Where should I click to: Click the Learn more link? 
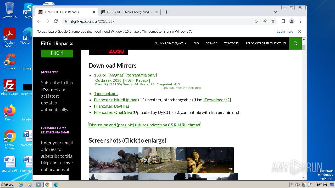tap(285, 32)
